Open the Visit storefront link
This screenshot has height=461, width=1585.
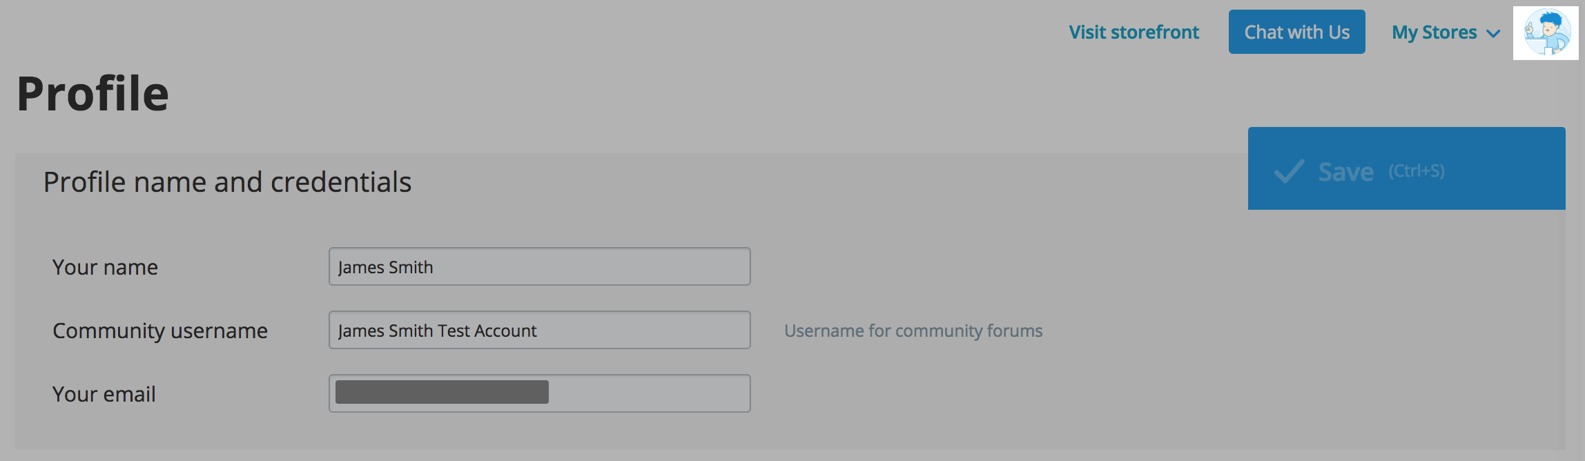pyautogui.click(x=1134, y=32)
